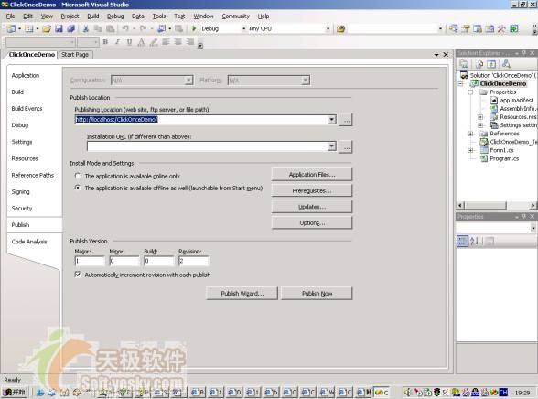The image size is (538, 399).
Task: Click the Solution Explorer horizontal scrollbar
Action: tap(497, 206)
